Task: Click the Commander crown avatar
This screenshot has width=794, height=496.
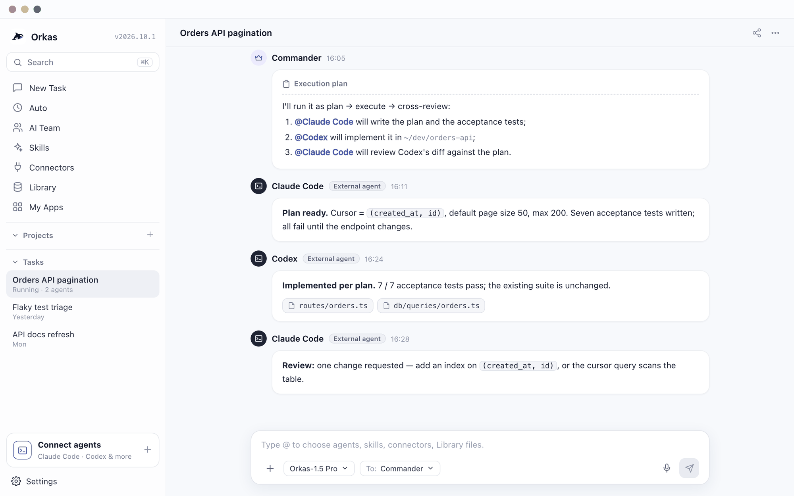Action: [x=258, y=58]
